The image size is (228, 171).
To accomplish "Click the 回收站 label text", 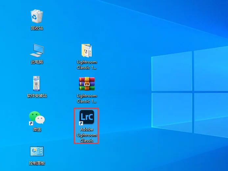I will 37,28.
